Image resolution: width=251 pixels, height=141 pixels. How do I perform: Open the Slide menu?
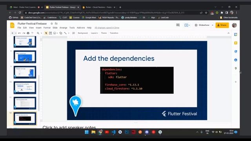click(55, 28)
